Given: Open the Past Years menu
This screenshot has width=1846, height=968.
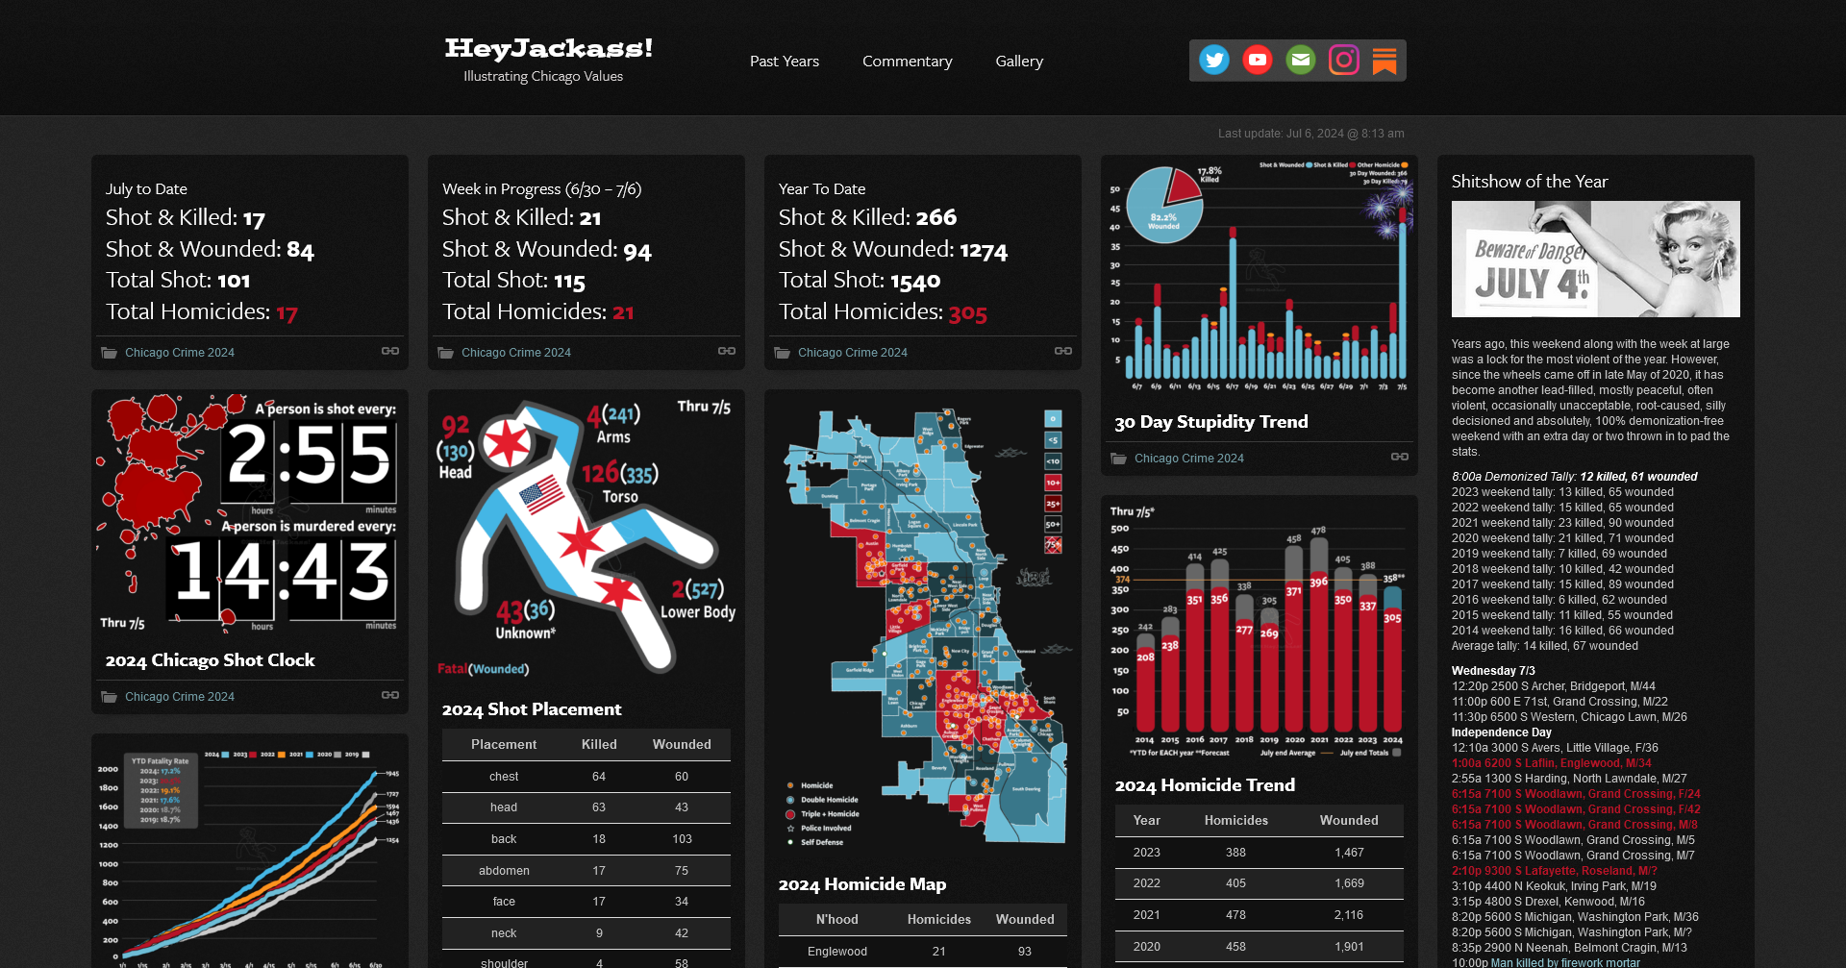Looking at the screenshot, I should point(785,61).
